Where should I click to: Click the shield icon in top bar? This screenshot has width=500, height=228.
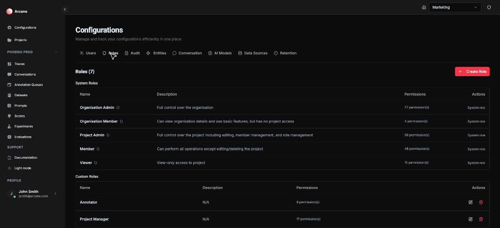tap(489, 7)
